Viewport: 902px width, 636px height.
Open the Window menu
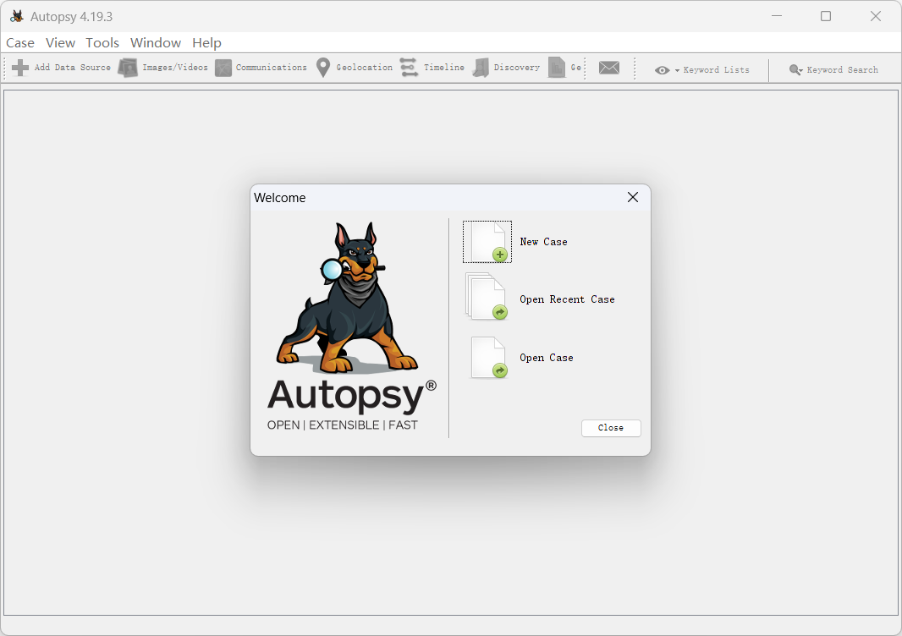pos(156,42)
